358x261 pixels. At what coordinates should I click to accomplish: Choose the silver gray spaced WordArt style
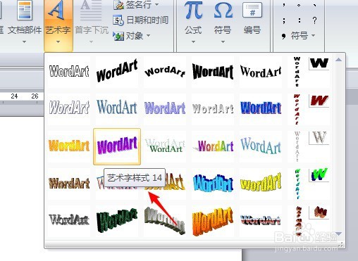click(213, 108)
